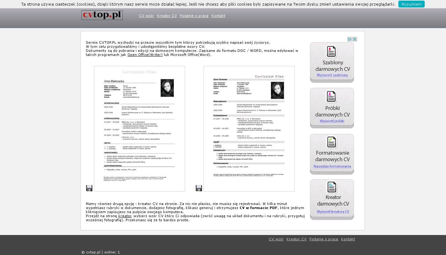Go to Podanie o pracę in top menu

tap(194, 16)
